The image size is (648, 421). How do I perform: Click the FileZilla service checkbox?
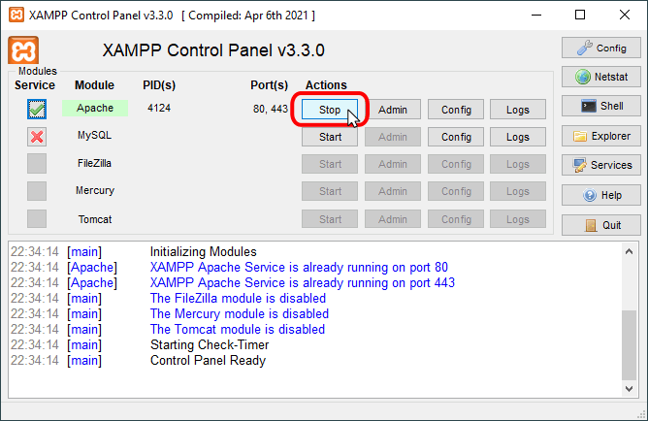point(37,164)
